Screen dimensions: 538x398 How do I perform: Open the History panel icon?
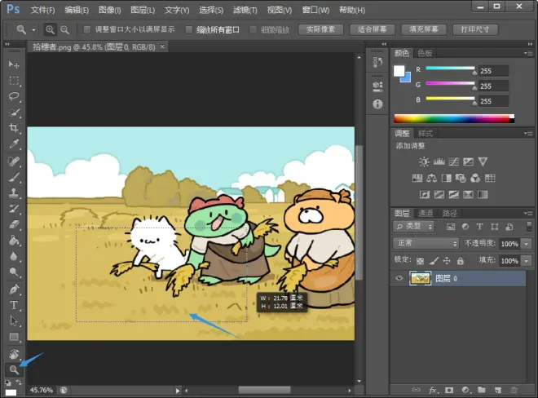click(x=377, y=62)
